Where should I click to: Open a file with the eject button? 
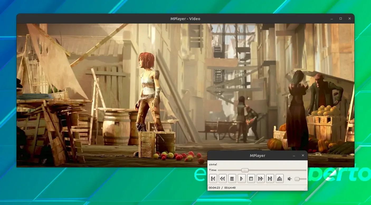280,179
